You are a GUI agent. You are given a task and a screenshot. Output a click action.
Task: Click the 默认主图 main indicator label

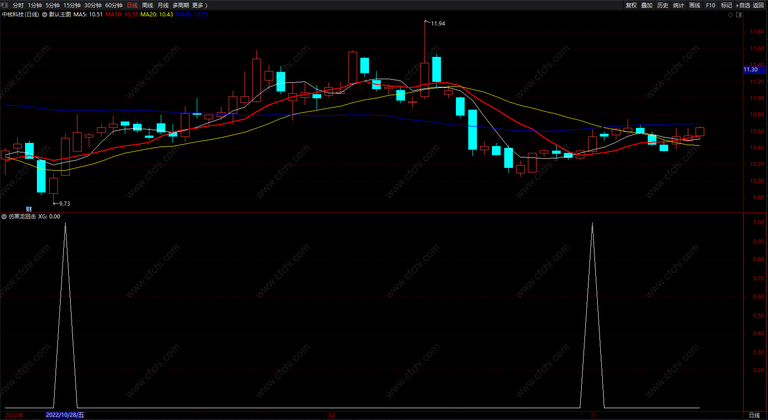60,15
